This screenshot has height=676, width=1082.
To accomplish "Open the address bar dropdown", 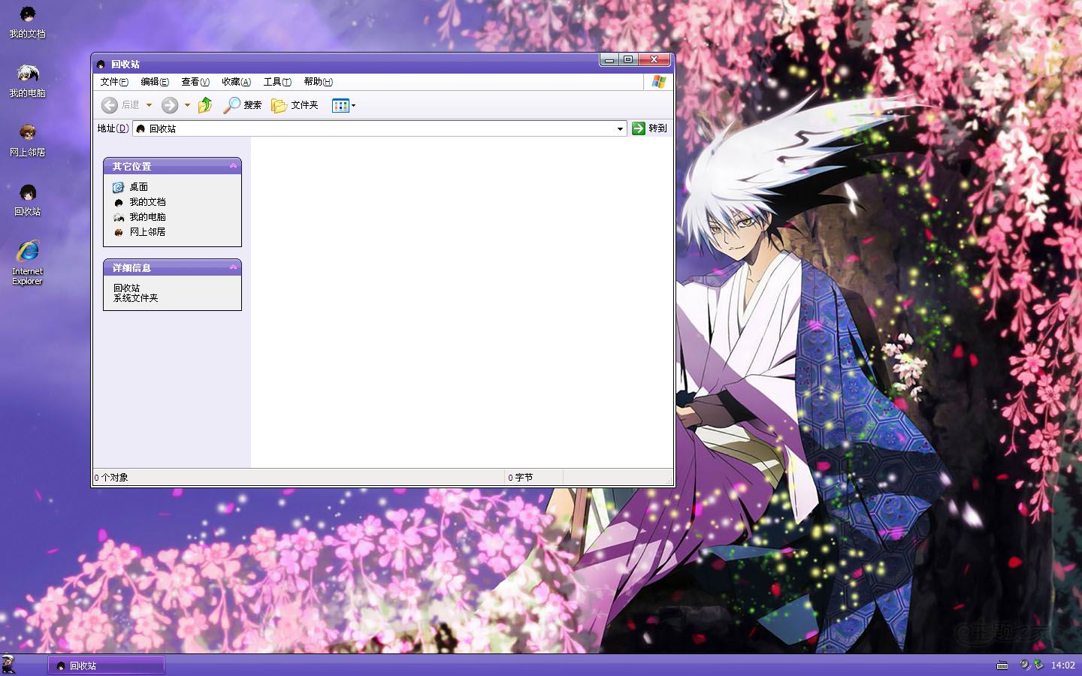I will coord(620,129).
